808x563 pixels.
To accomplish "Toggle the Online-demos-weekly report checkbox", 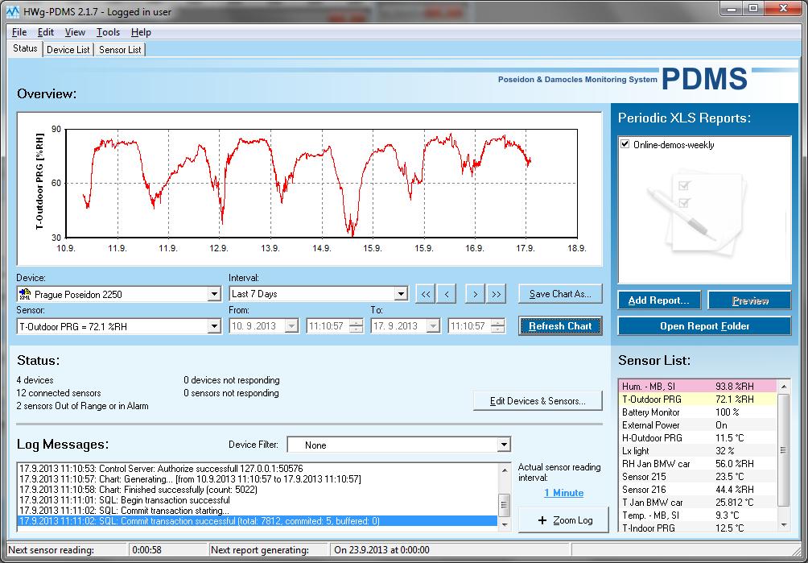I will click(x=625, y=144).
